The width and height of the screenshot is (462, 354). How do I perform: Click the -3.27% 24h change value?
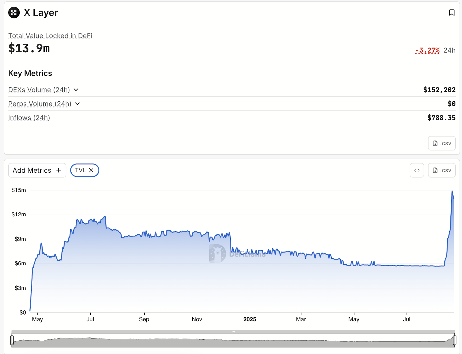[427, 50]
